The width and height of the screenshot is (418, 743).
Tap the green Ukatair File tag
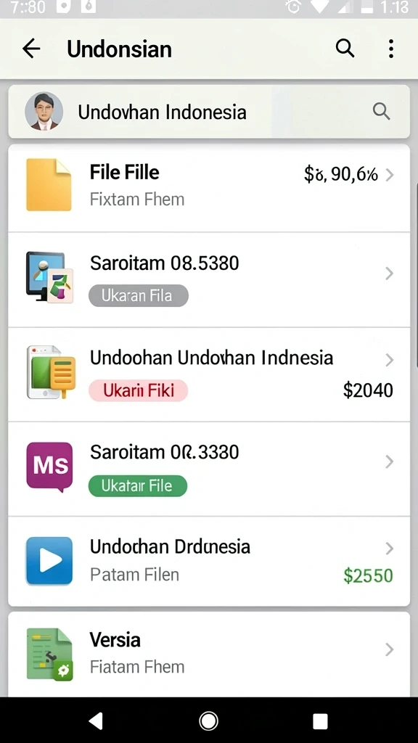pos(138,485)
